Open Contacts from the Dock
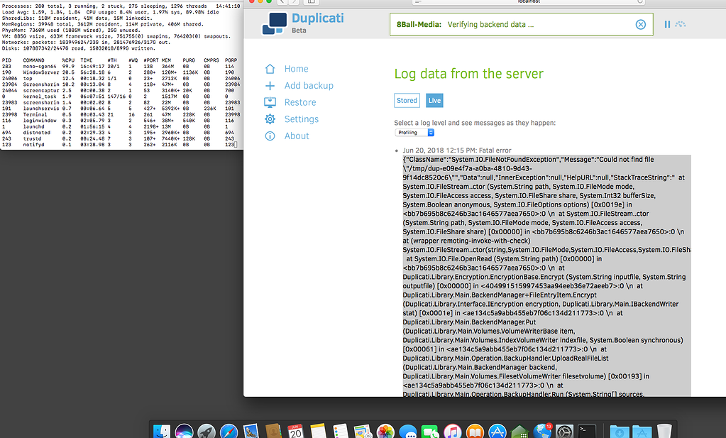The image size is (726, 438). (273, 431)
